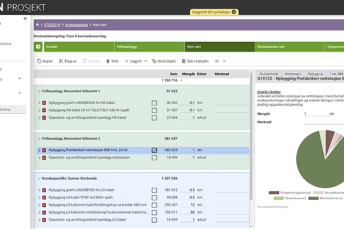Click the home icon in the breadcrumb
Screen dimensions: 344x229
pyautogui.click(x=38, y=25)
